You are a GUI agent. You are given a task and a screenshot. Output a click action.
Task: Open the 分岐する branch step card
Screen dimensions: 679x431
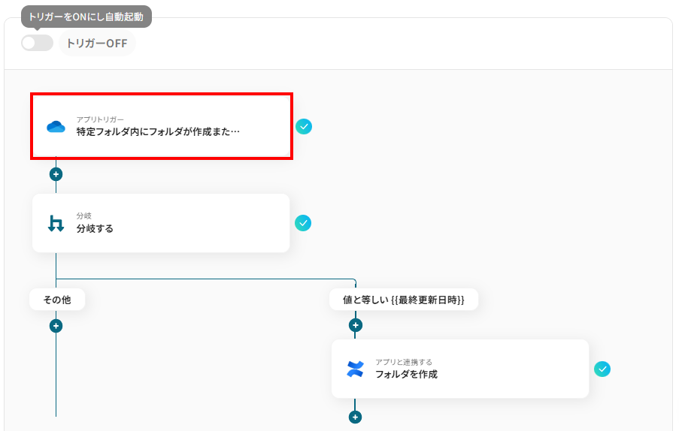(x=161, y=223)
